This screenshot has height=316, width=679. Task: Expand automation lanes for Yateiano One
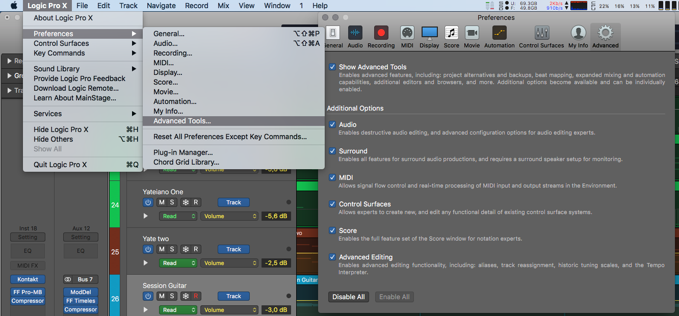146,216
